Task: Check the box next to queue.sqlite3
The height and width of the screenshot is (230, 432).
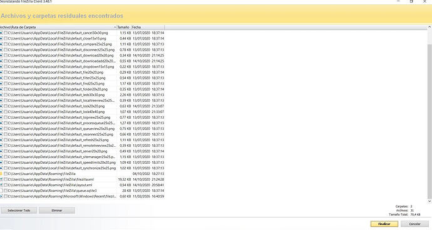Action: tap(6, 191)
